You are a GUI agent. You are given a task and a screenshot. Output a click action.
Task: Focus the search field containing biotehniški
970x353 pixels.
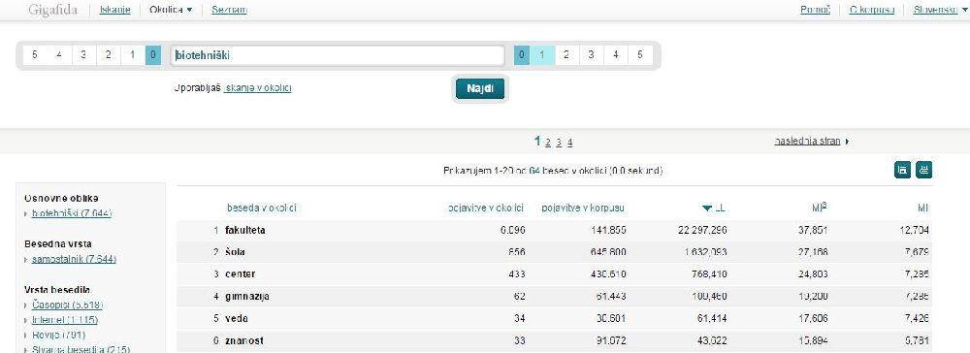(x=338, y=55)
